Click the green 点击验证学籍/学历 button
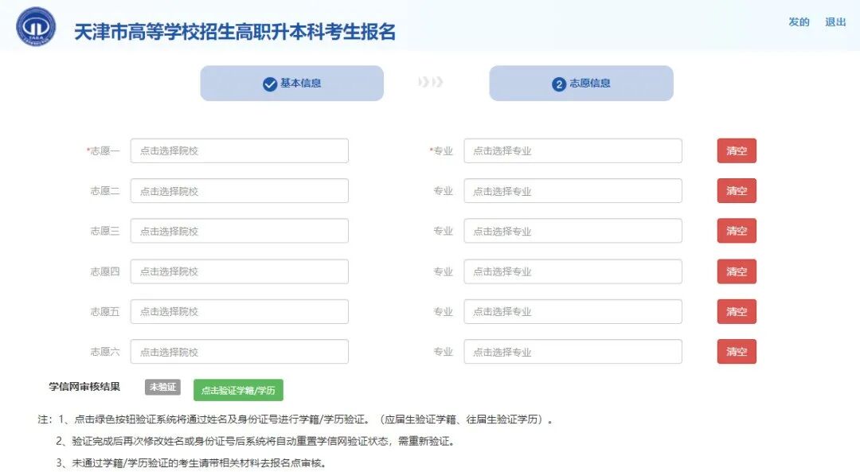 (239, 388)
